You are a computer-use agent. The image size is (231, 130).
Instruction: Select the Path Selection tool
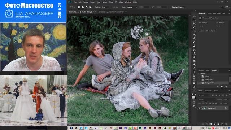(194, 76)
